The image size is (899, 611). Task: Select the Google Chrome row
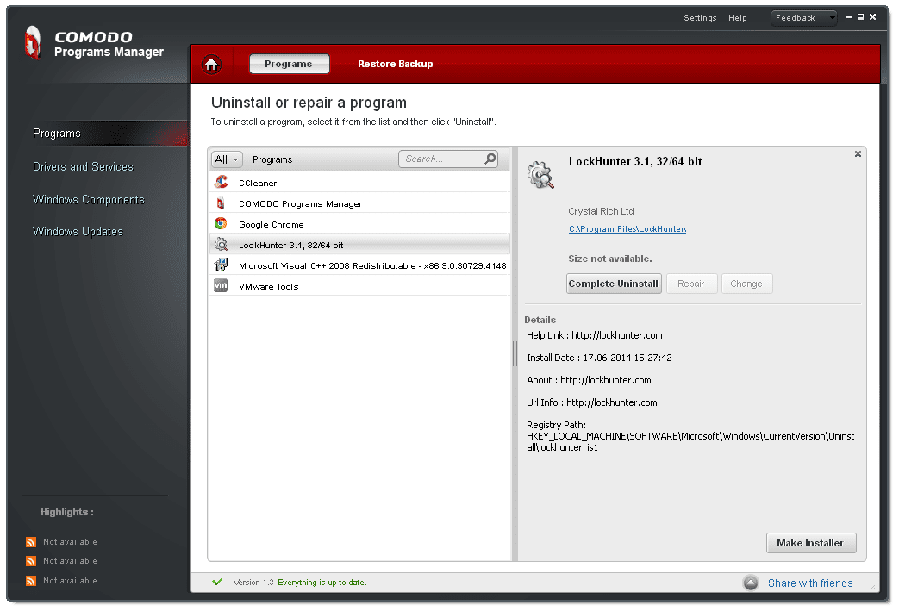[x=359, y=223]
